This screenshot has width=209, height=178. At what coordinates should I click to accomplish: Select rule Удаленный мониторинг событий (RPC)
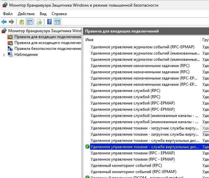pos(126,166)
